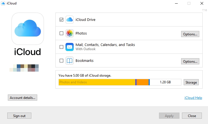Click the iCloud Drive cloud icon
The image size is (208, 124).
coord(69,20)
